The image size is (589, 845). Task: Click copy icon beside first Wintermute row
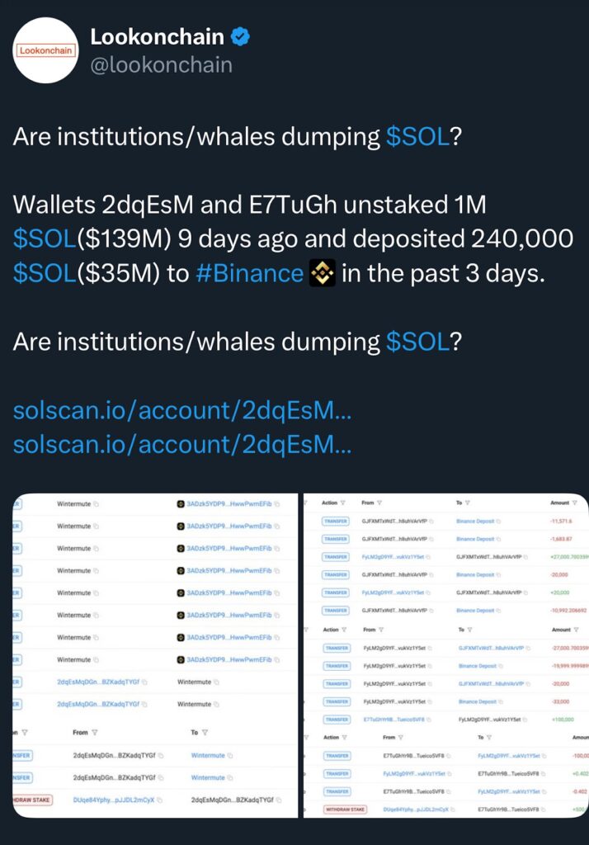[97, 504]
